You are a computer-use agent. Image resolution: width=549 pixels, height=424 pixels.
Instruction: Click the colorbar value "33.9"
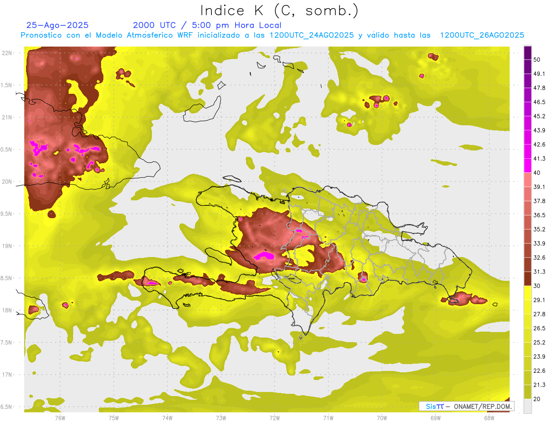coord(539,243)
